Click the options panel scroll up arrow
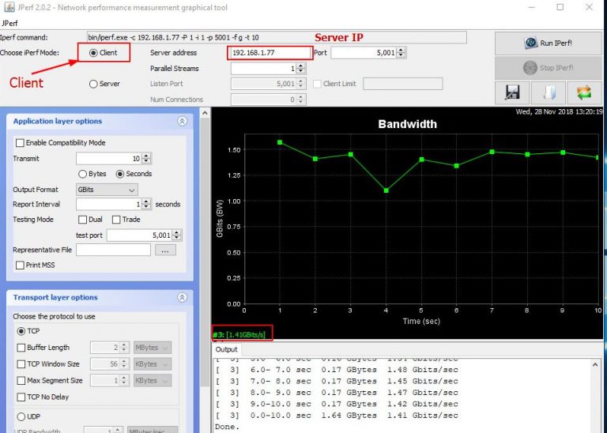Screen dimensions: 607x433 (205, 113)
